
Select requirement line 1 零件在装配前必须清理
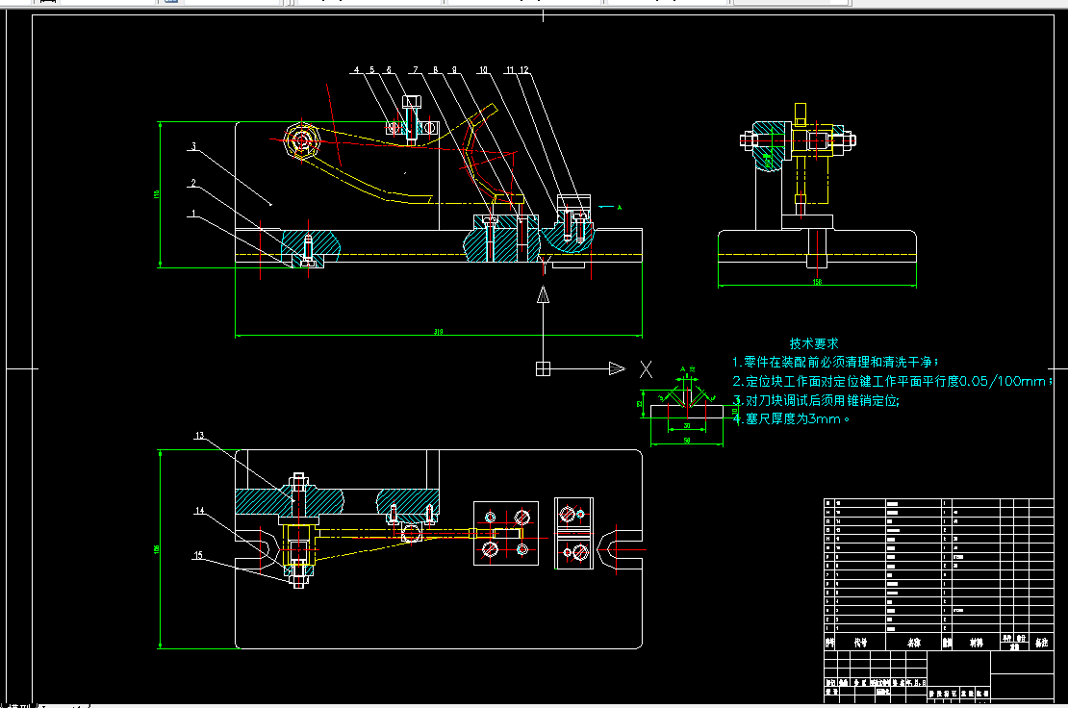[x=836, y=362]
